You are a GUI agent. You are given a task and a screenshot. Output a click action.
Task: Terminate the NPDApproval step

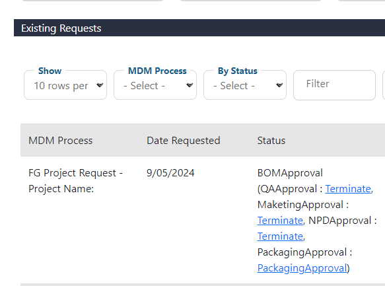tap(280, 236)
